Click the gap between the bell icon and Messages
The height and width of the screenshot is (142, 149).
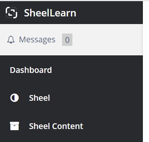17,40
